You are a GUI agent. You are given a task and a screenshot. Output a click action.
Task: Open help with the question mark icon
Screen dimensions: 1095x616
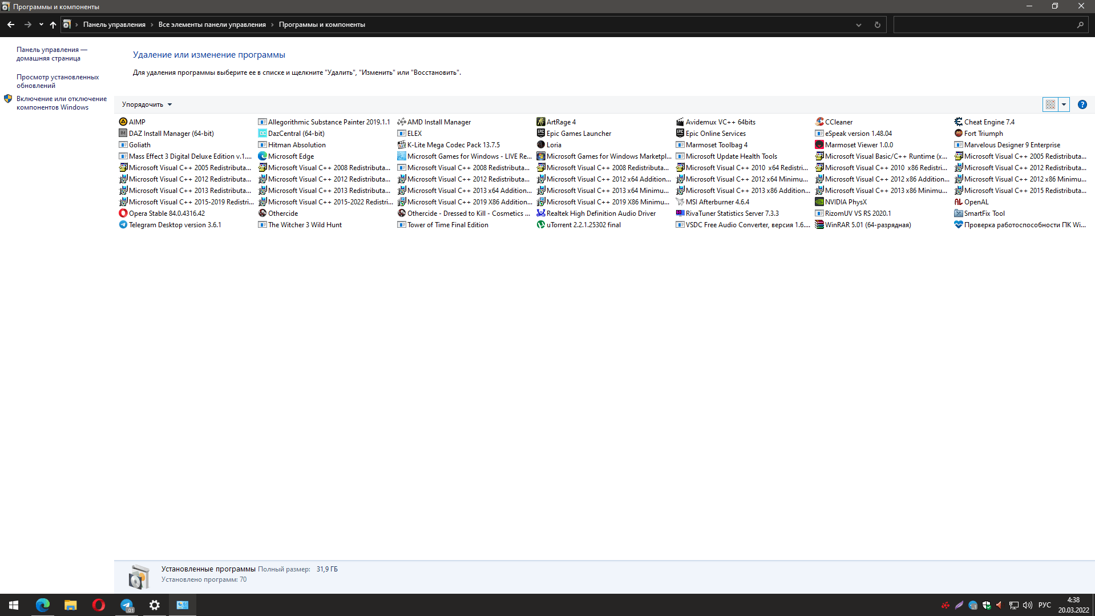(1082, 104)
